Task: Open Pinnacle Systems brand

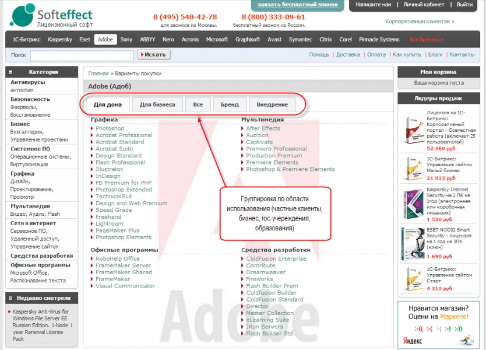Action: point(379,40)
